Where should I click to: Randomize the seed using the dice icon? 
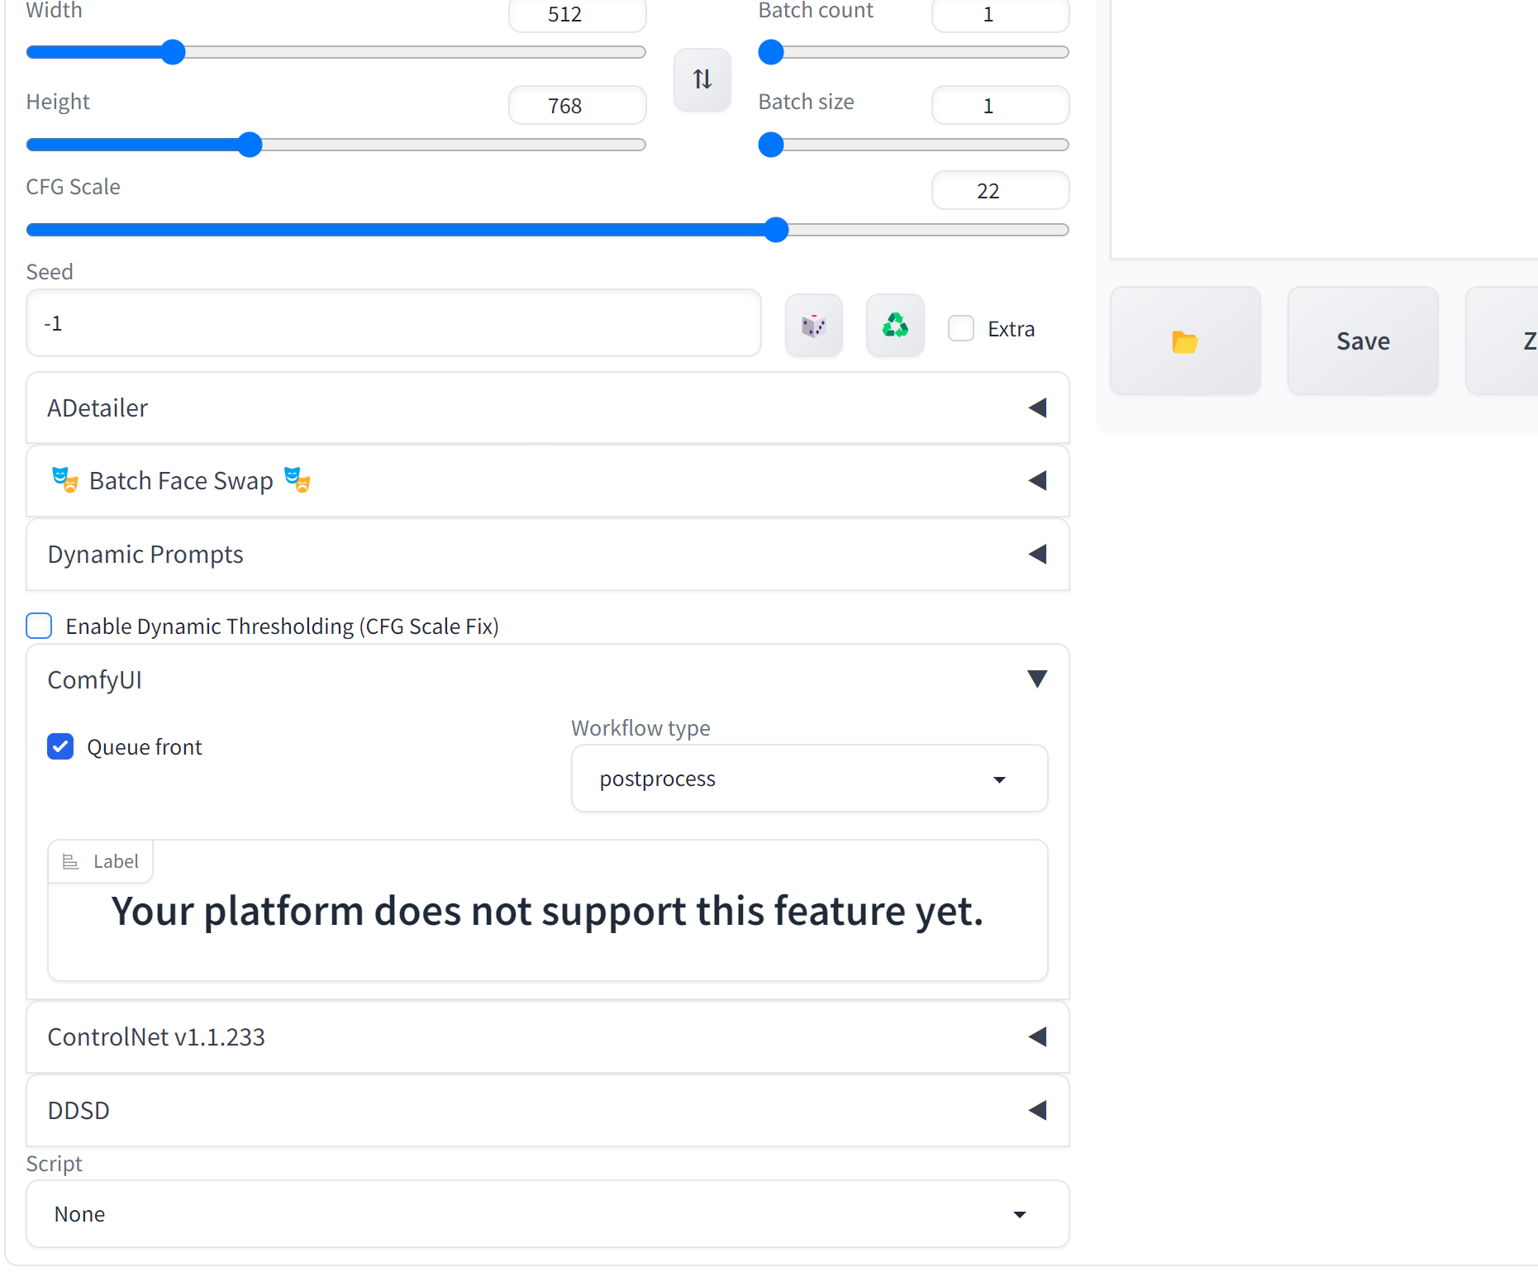coord(813,325)
